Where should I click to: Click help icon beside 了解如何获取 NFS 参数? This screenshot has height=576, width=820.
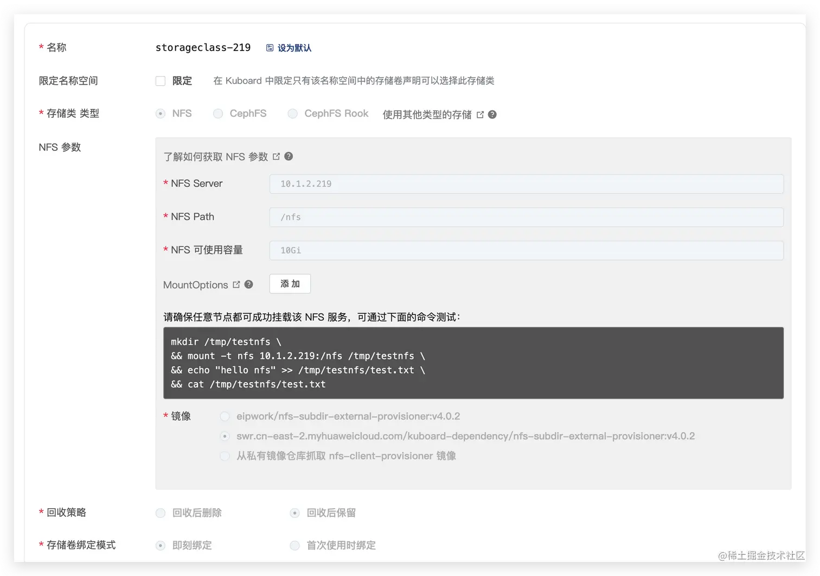[x=289, y=156]
